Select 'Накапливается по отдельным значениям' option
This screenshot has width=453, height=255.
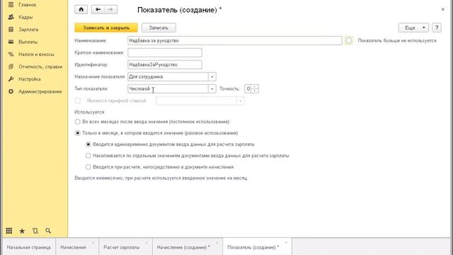(88, 156)
